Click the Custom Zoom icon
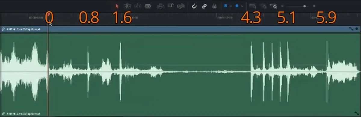Screen dimensions: 361x117 273,6
